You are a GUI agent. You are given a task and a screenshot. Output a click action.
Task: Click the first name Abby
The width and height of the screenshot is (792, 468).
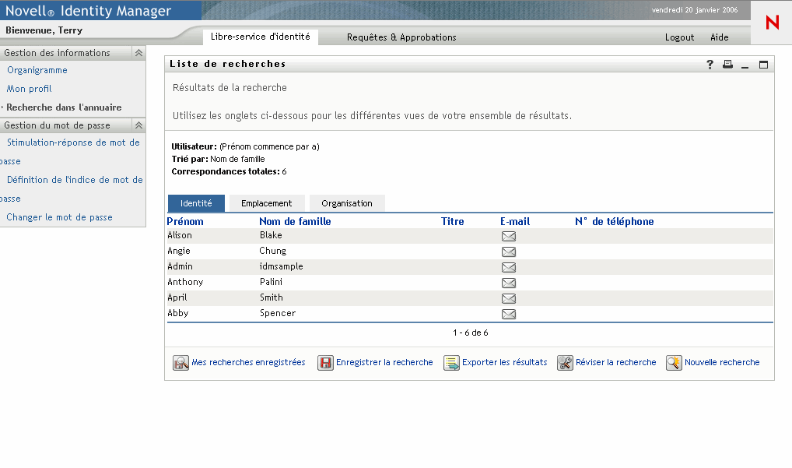click(178, 313)
